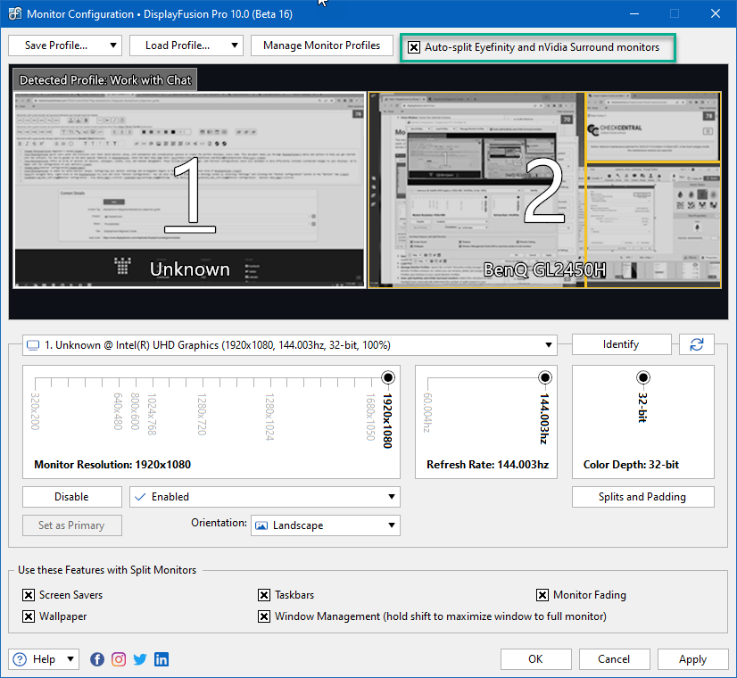Click Manage Monitor Profiles button
This screenshot has width=737, height=678.
pyautogui.click(x=321, y=45)
